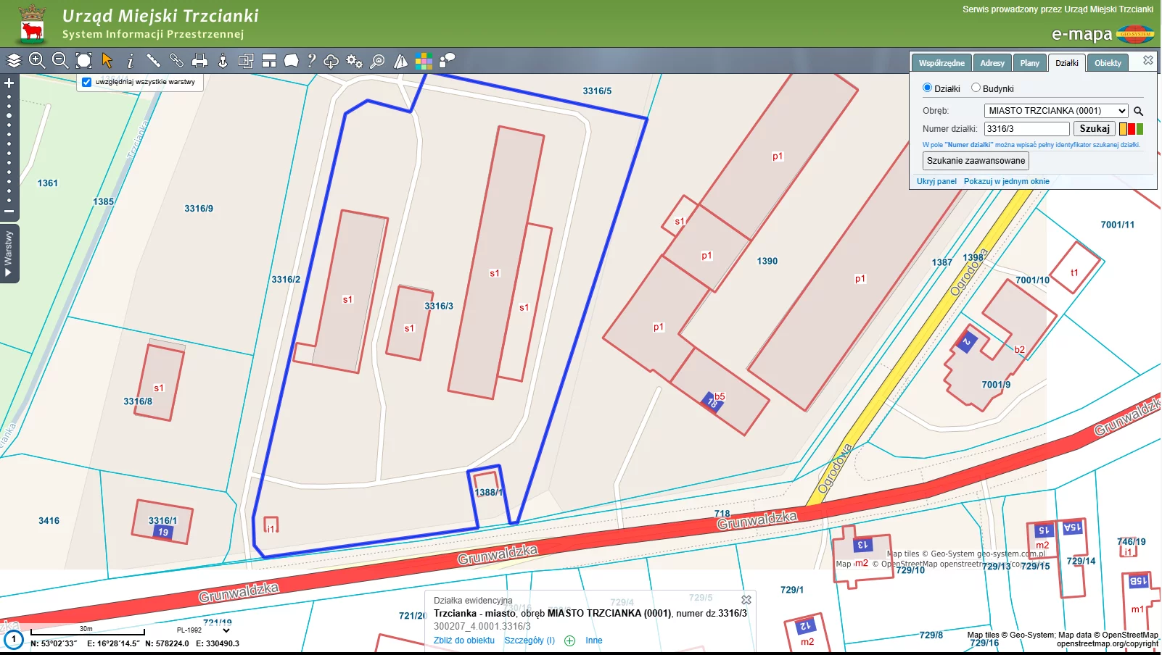Open the Obręb dropdown MIASTO TRZCIANKA

point(1055,111)
